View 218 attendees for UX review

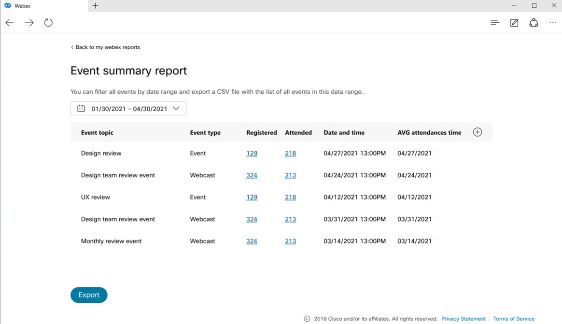tap(290, 197)
